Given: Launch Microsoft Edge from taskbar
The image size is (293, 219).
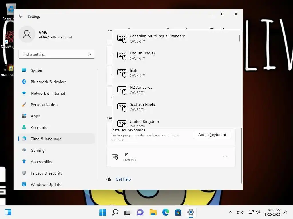Looking at the screenshot, I should [x=166, y=212].
